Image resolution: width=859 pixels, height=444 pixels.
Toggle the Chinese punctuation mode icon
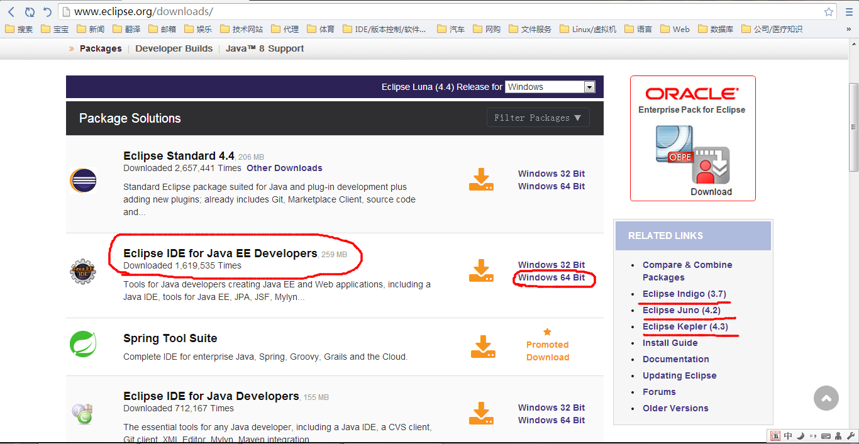[812, 436]
